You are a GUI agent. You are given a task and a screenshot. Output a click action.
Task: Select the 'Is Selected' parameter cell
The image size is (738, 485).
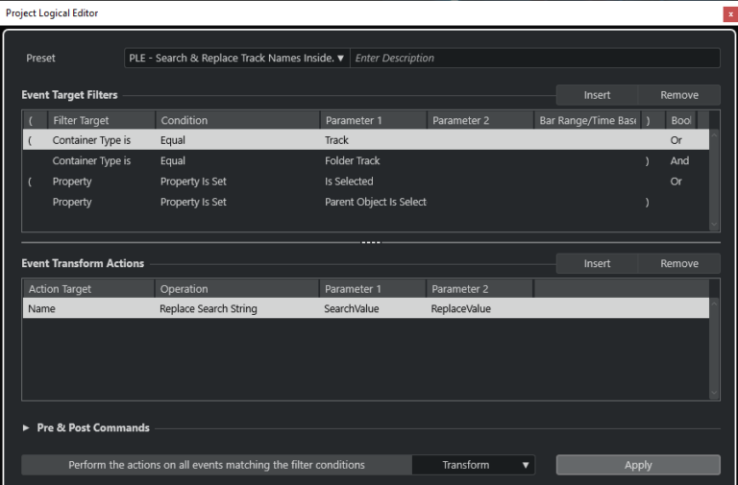tap(349, 182)
